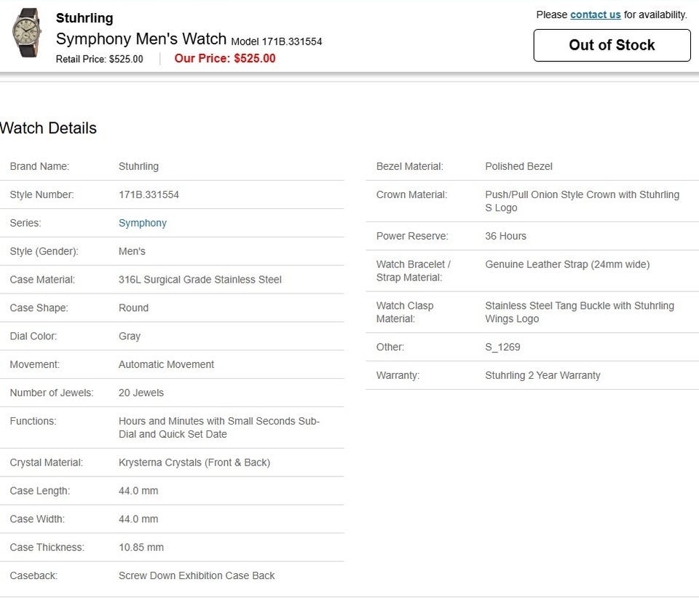Click the Case Material value text
The image size is (699, 598).
tap(200, 280)
